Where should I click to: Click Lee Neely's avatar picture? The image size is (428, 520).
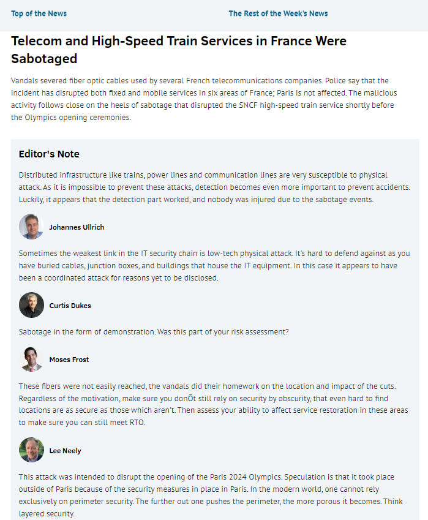pyautogui.click(x=31, y=450)
